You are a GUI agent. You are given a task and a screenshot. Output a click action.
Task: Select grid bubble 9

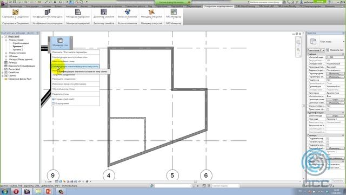pyautogui.click(x=53, y=175)
